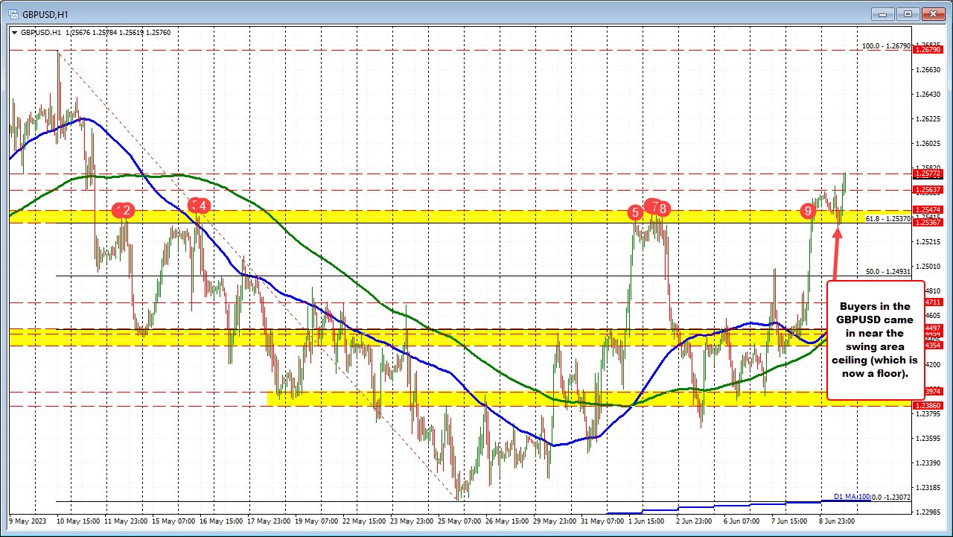Select the GBPUSD,H1 title bar label

pos(45,13)
